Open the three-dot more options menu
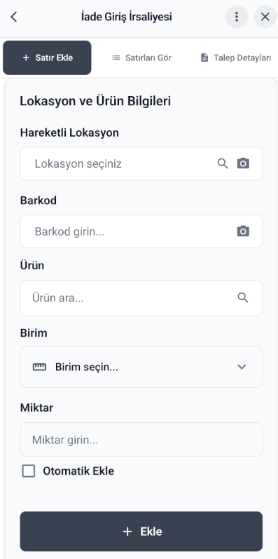The width and height of the screenshot is (278, 559). point(237,17)
